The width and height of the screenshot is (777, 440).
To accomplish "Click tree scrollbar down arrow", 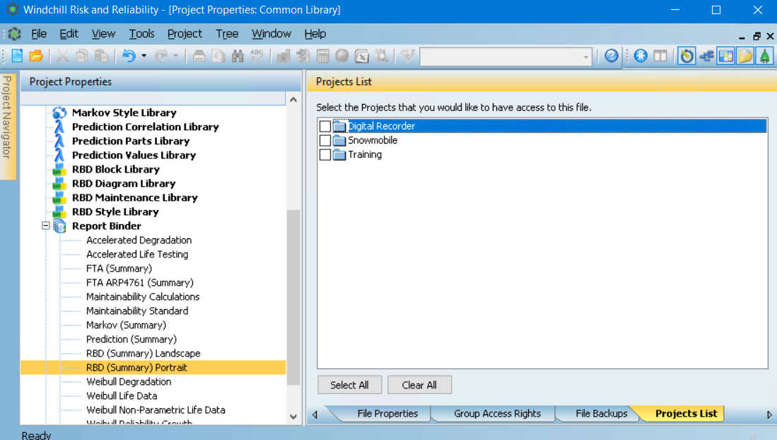I will point(293,417).
